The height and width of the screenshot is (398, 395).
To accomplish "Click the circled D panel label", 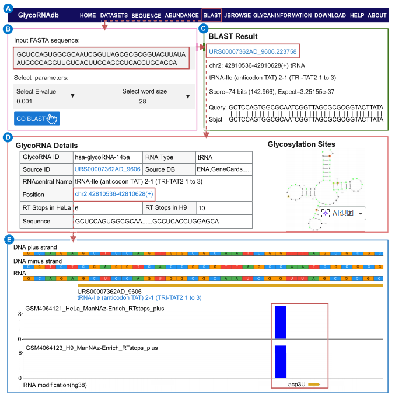I will pos(7,138).
